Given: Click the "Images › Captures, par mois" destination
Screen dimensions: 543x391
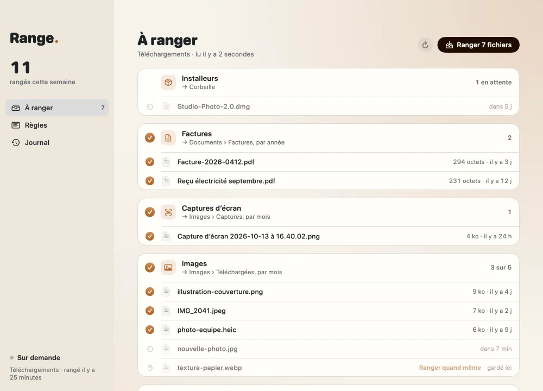Looking at the screenshot, I should 230,217.
